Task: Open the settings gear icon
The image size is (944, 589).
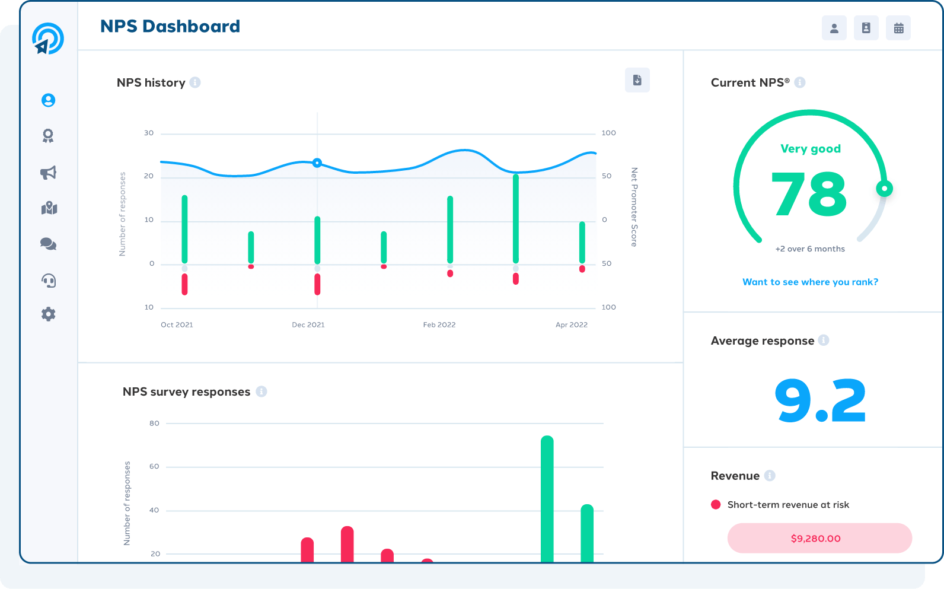Action: click(x=49, y=314)
